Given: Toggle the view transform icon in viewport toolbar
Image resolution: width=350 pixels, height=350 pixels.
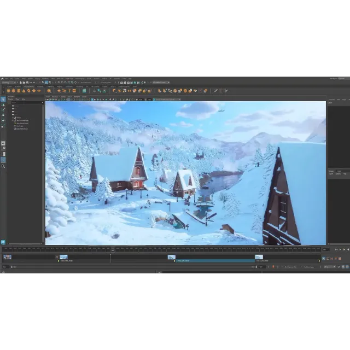Looking at the screenshot, I should [154, 100].
